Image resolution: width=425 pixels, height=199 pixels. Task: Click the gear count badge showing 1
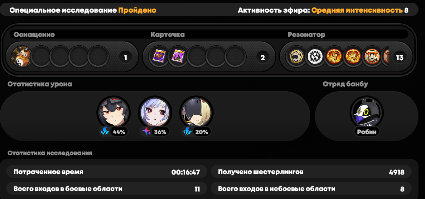coord(126,58)
